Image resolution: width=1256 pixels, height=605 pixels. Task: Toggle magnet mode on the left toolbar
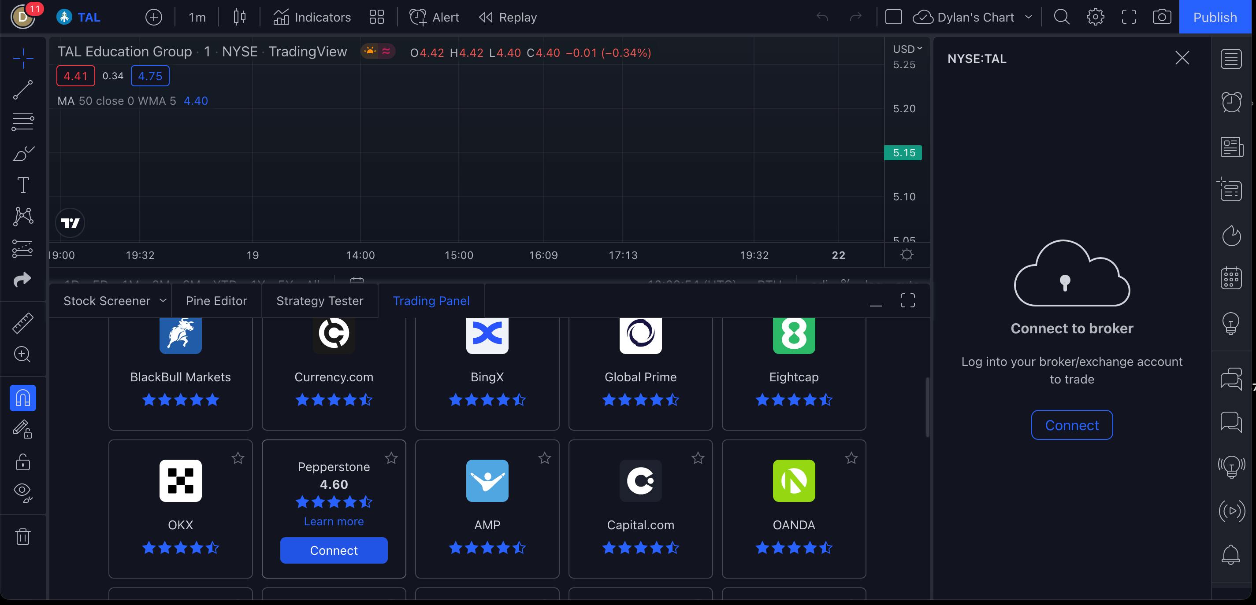(23, 398)
